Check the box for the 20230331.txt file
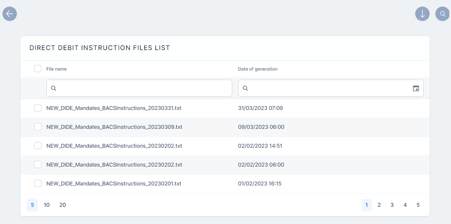 point(38,108)
